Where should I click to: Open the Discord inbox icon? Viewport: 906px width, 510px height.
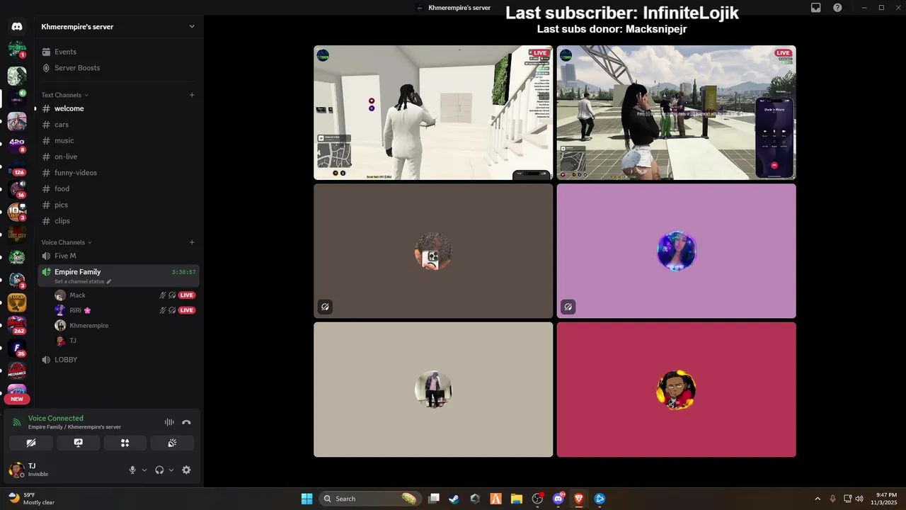click(x=815, y=8)
